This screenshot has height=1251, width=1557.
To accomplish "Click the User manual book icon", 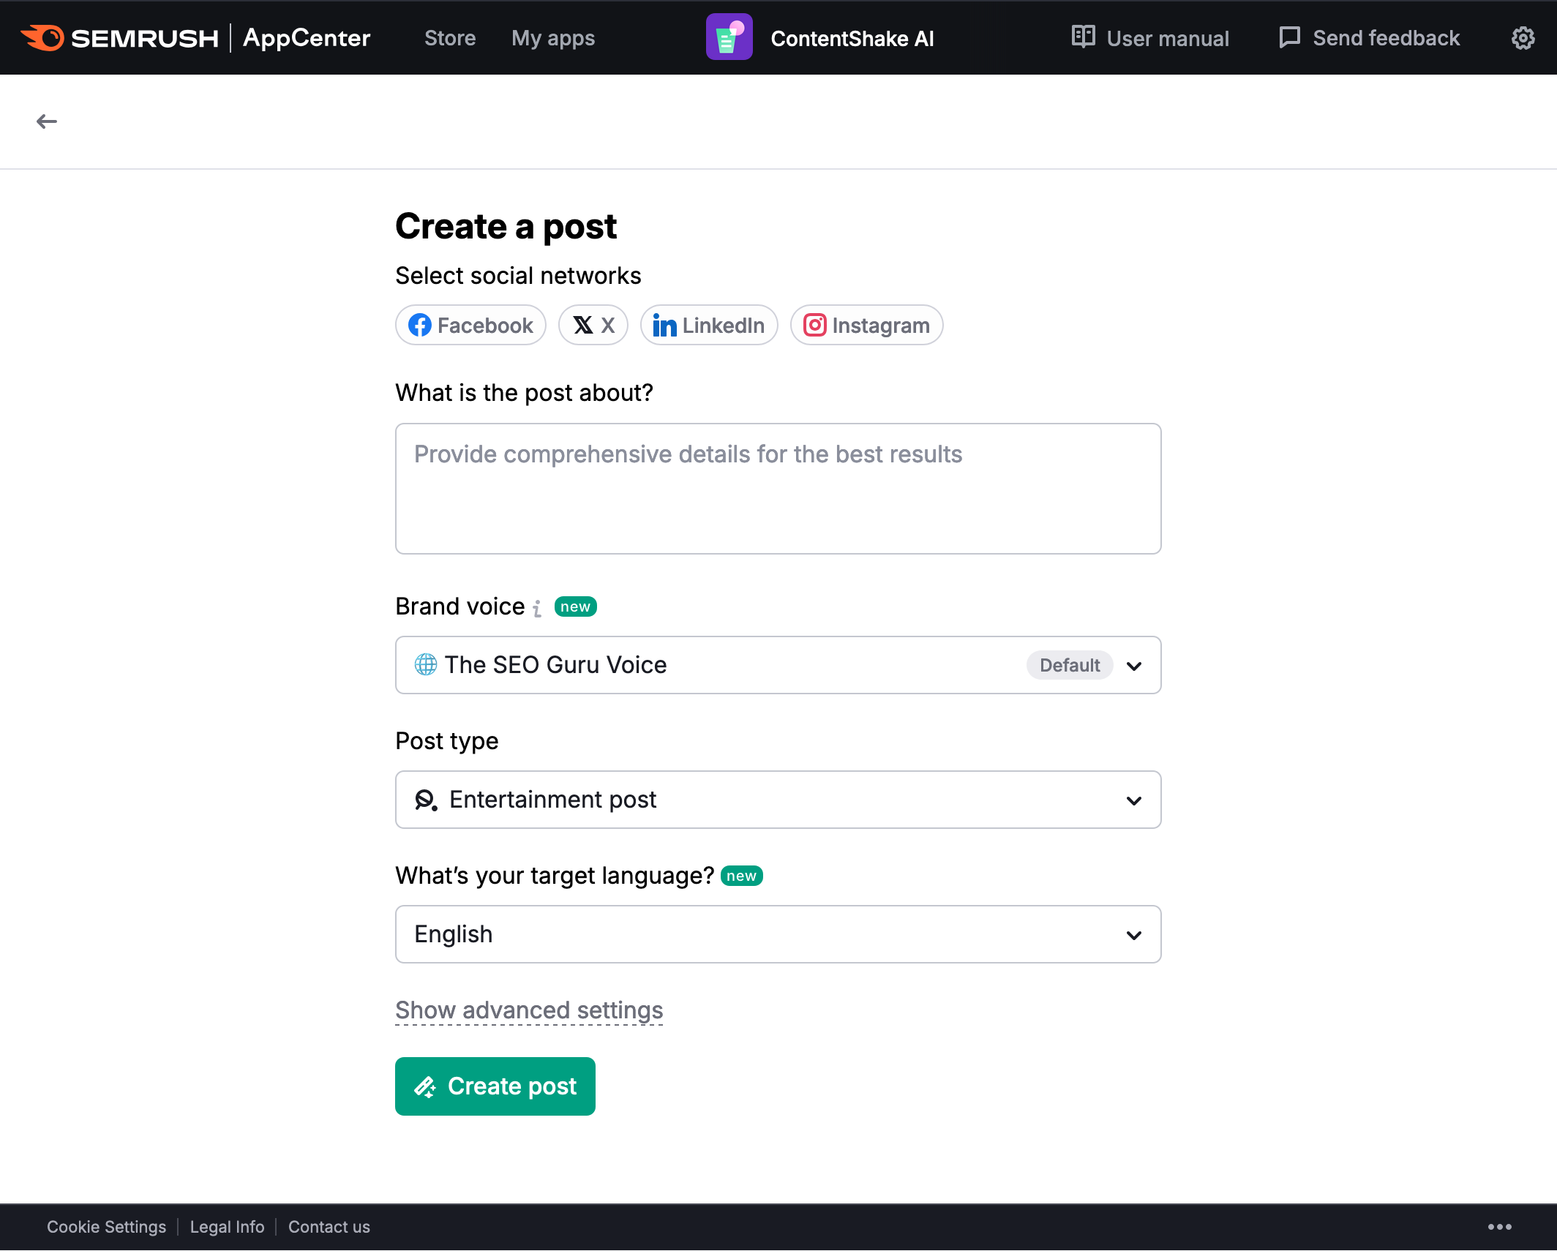I will (x=1083, y=37).
